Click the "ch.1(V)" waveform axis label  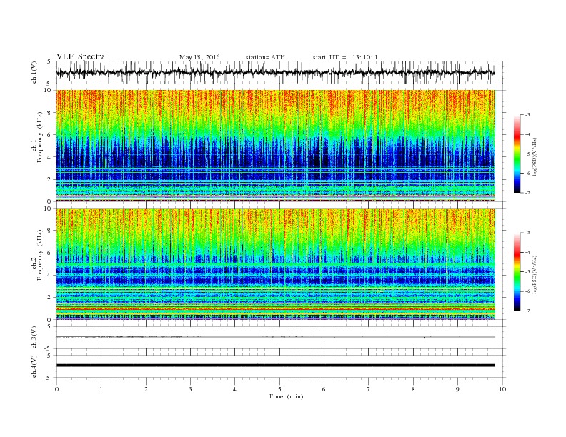[x=34, y=72]
